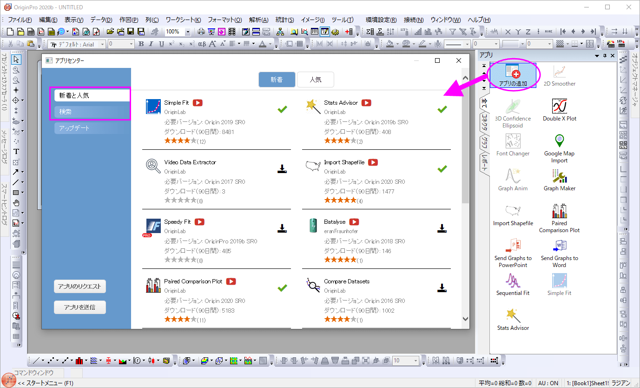Select the Pointer arrow tool
640x388 pixels.
pos(16,59)
